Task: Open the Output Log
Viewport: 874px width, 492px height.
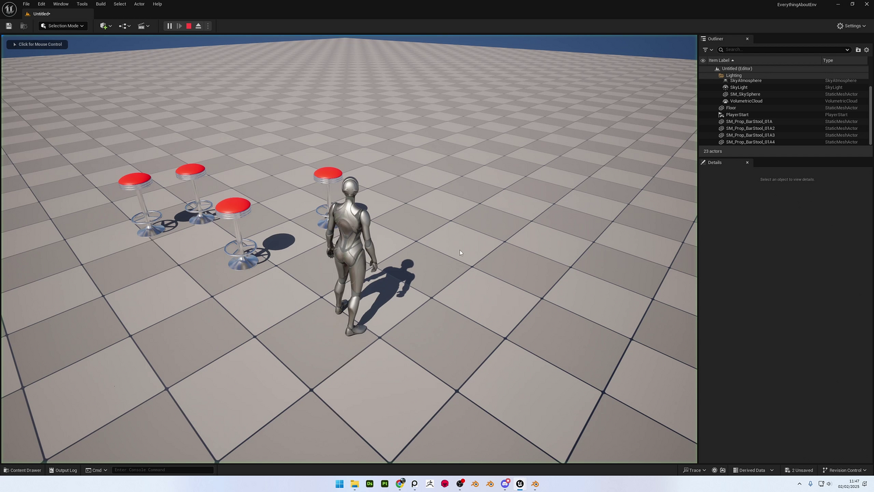Action: click(x=63, y=470)
